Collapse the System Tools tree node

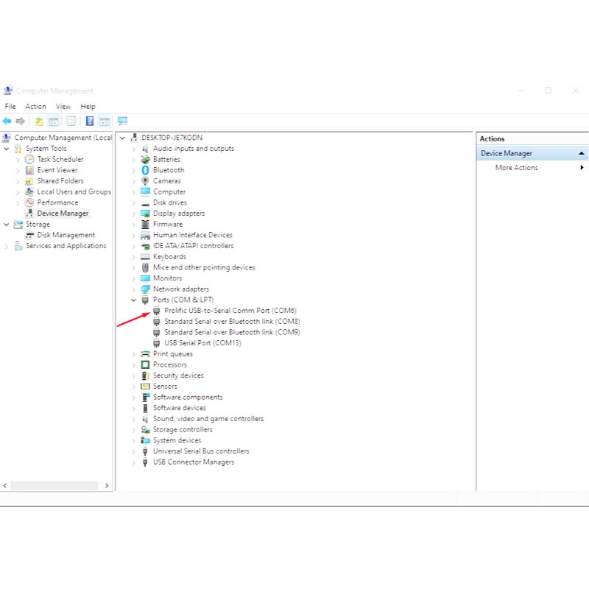pos(7,149)
